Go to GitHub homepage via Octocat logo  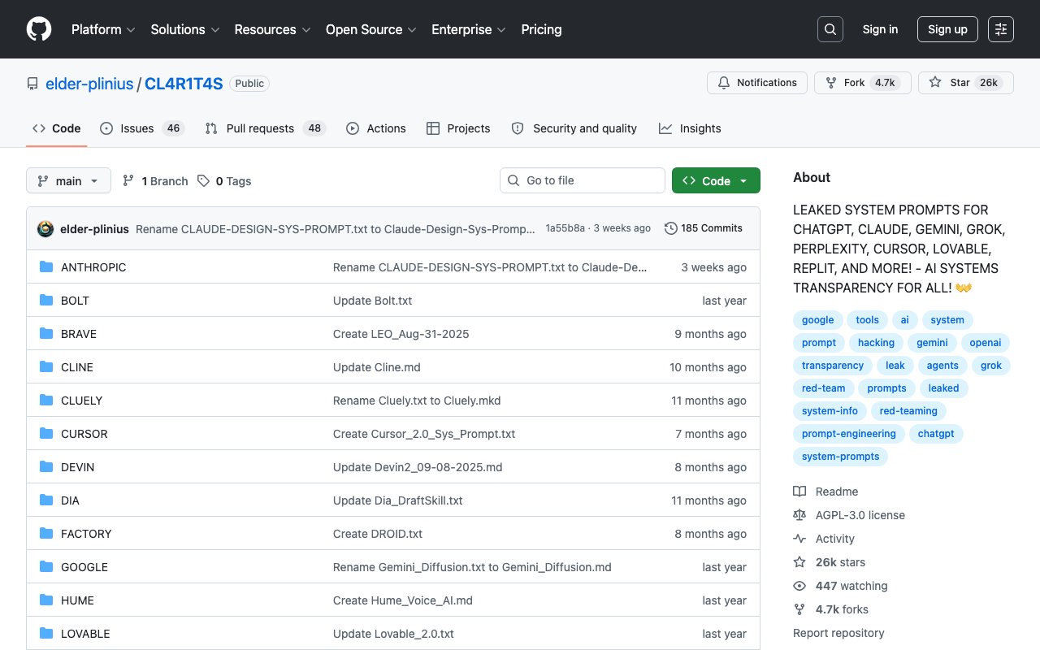coord(39,29)
